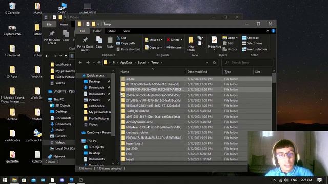The height and width of the screenshot is (184, 328).
Task: Click Invert selection
Action: [x=255, y=49]
